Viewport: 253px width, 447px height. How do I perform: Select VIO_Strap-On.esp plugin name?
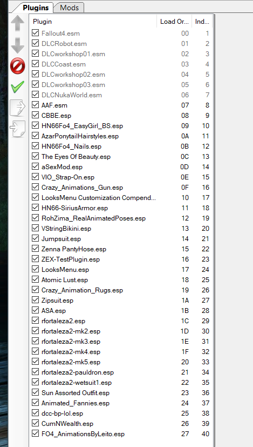68,177
